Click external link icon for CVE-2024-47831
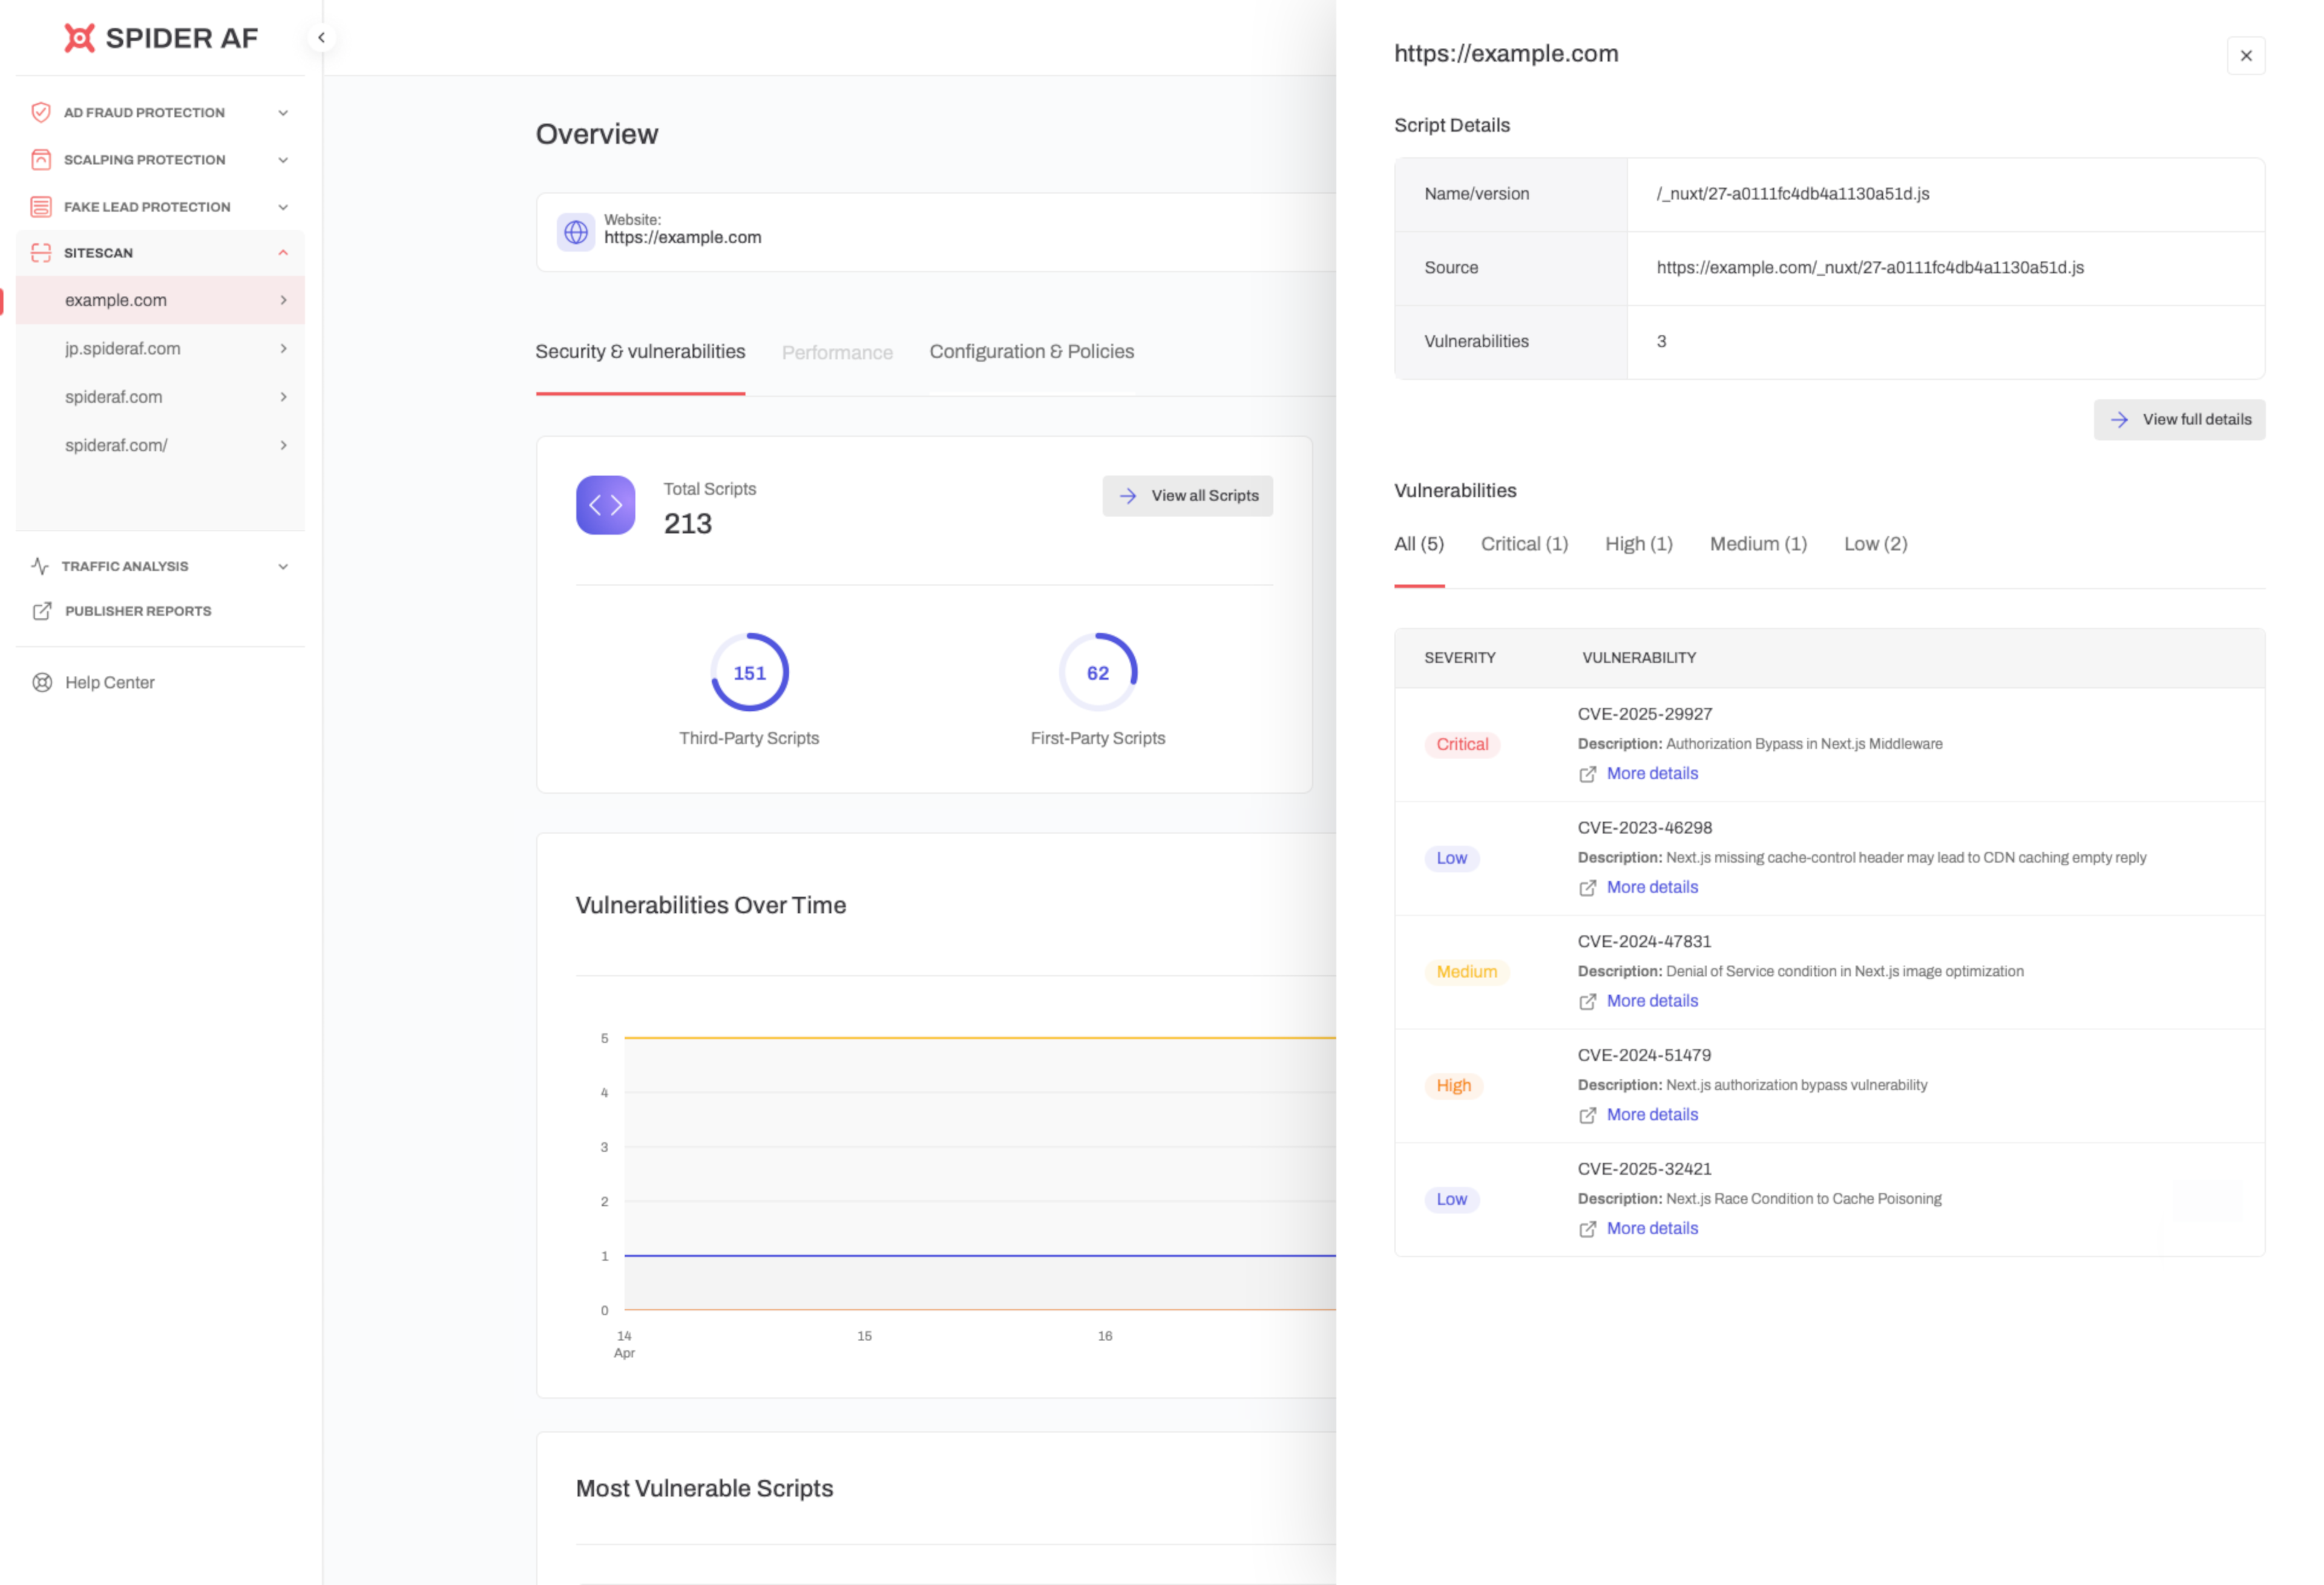The width and height of the screenshot is (2324, 1585). 1587,1002
